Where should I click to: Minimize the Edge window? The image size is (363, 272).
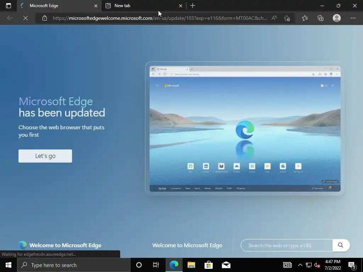point(322,6)
